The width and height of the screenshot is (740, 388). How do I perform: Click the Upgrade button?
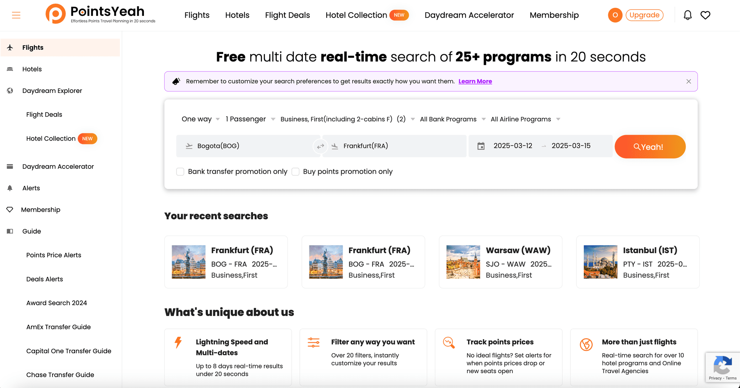(x=644, y=15)
